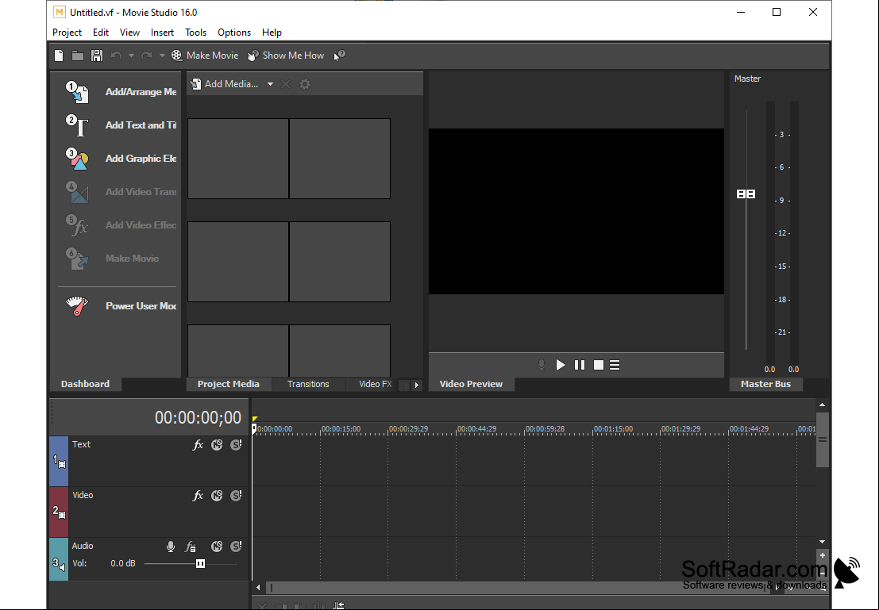Open a project using the folder icon
Screen dimensions: 879x610
point(78,56)
